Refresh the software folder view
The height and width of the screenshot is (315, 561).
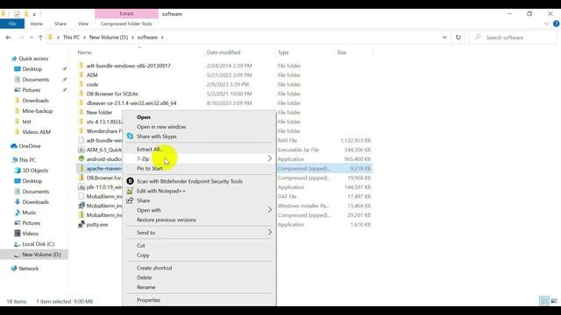[458, 38]
